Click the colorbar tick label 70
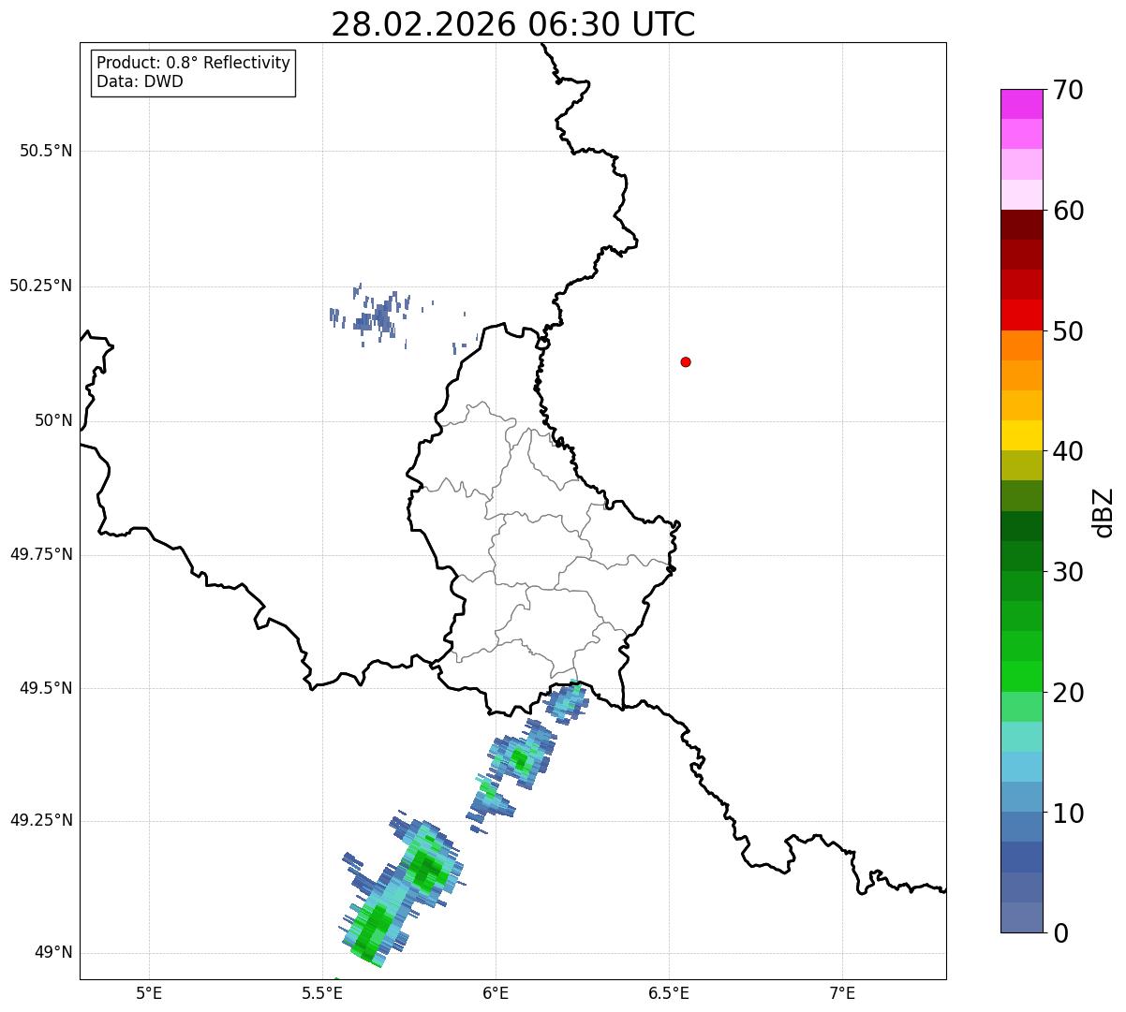Image resolution: width=1126 pixels, height=1012 pixels. tap(1068, 90)
